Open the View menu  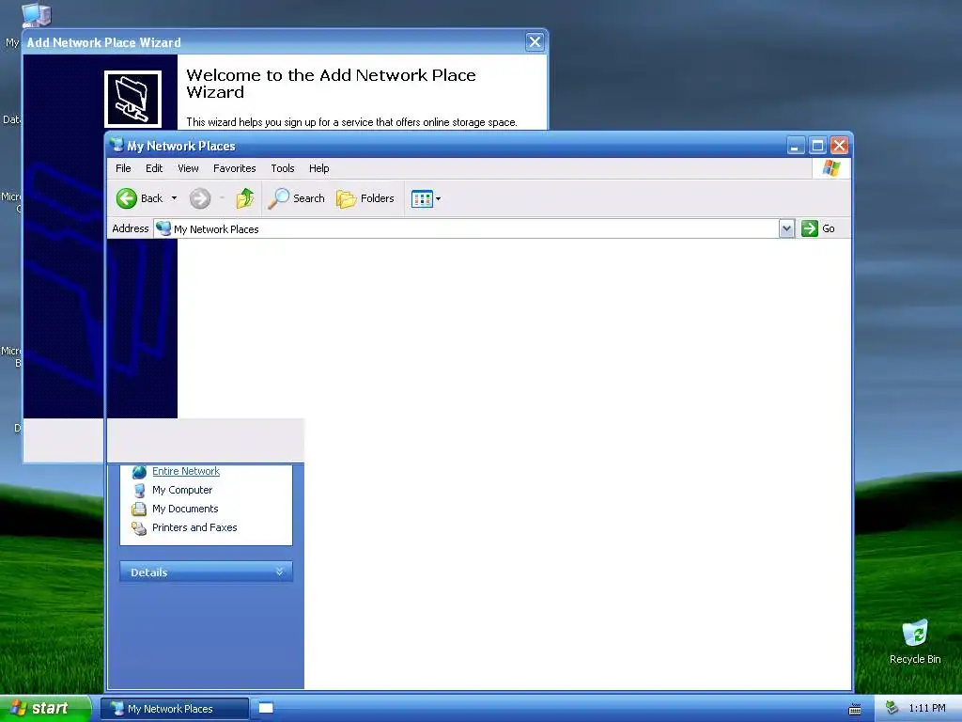click(188, 168)
